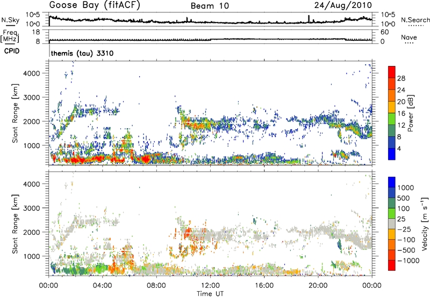Pick the red top segment of power colorbar
Screen dimensions: 430x297
[x=392, y=72]
